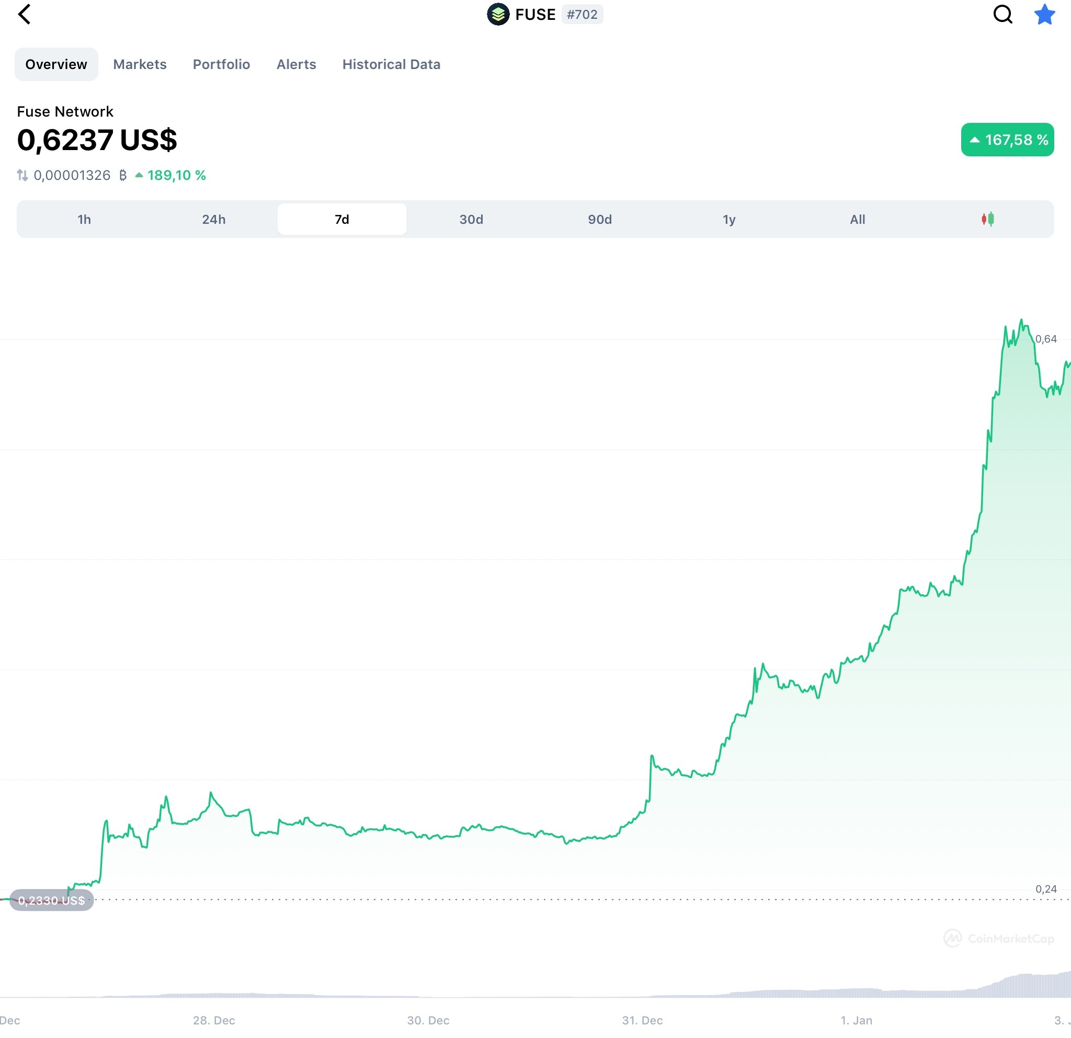Tap the back arrow icon

point(25,15)
